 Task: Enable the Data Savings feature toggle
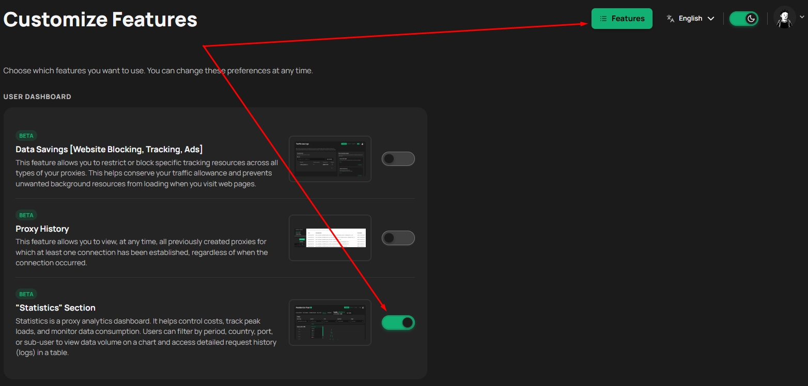[398, 159]
